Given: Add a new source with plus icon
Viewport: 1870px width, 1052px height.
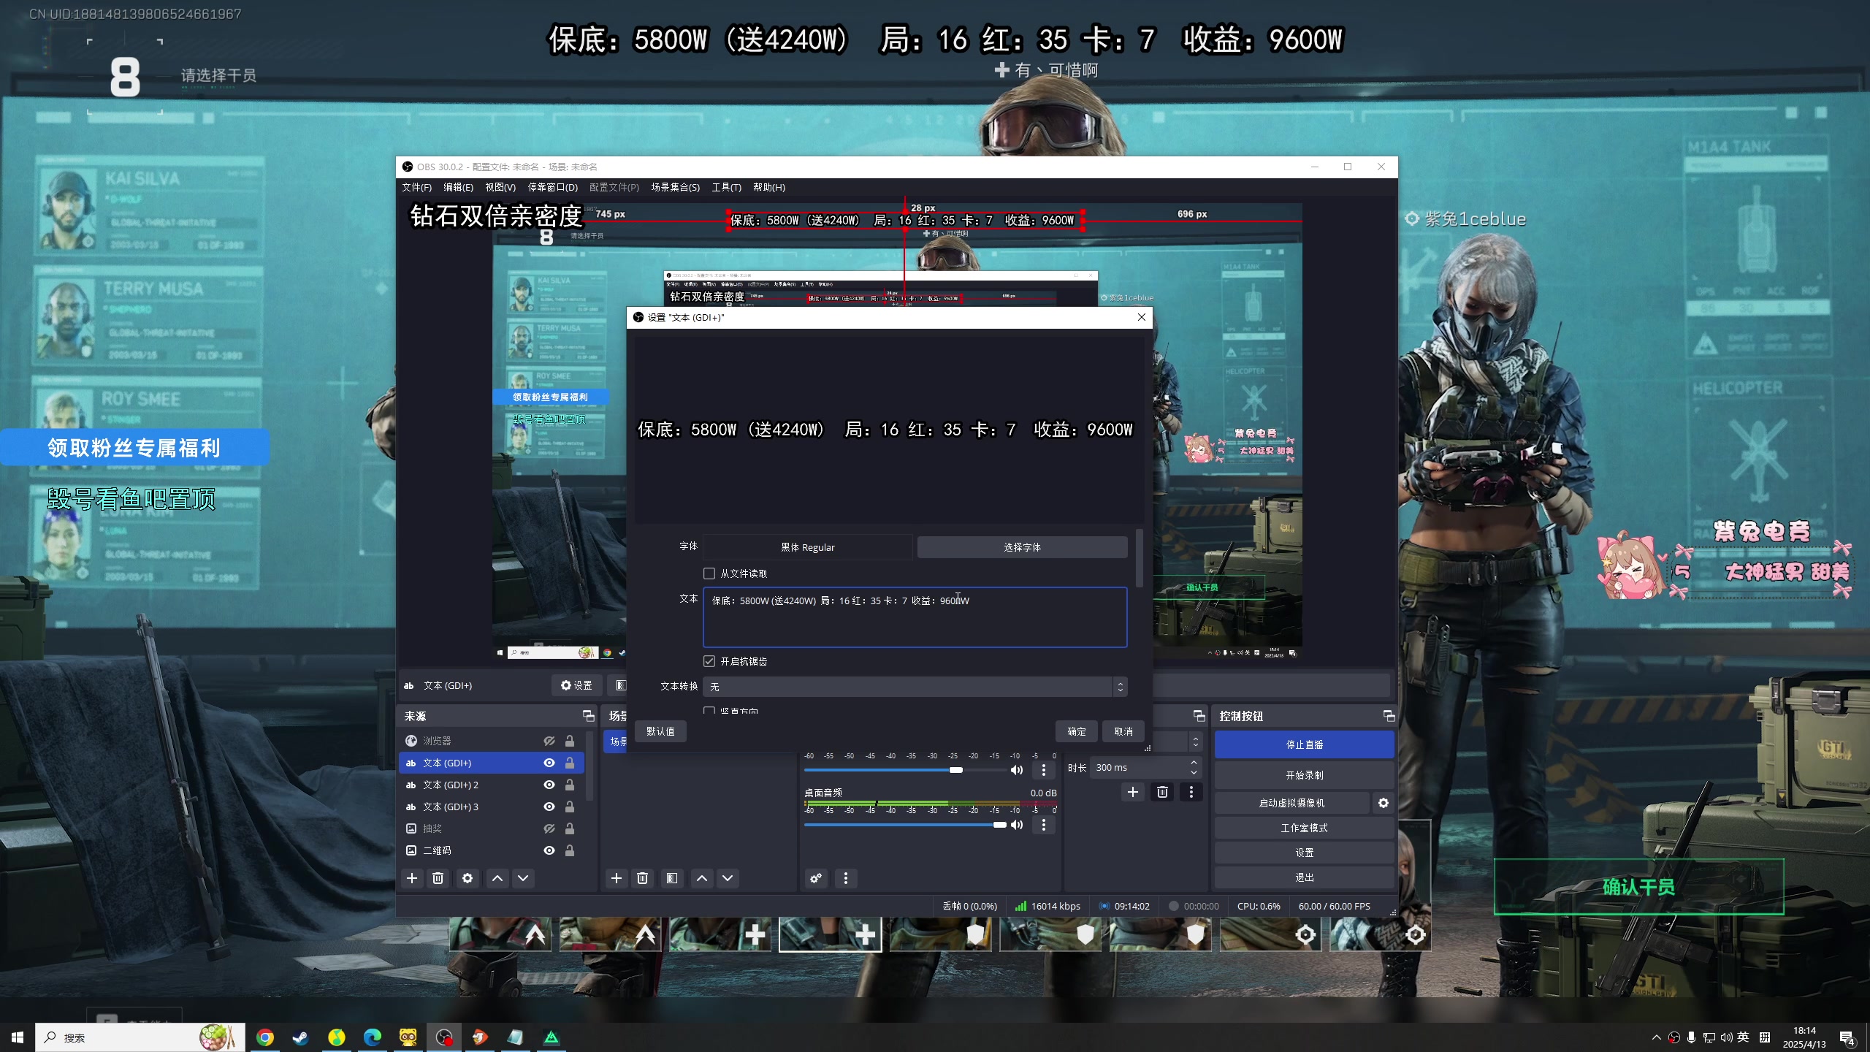Looking at the screenshot, I should 412,878.
